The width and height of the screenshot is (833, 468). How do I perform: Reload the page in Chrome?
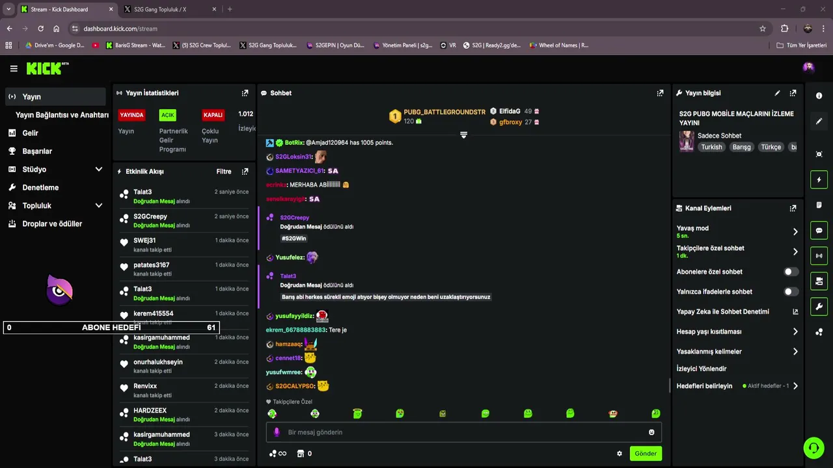[x=40, y=29]
